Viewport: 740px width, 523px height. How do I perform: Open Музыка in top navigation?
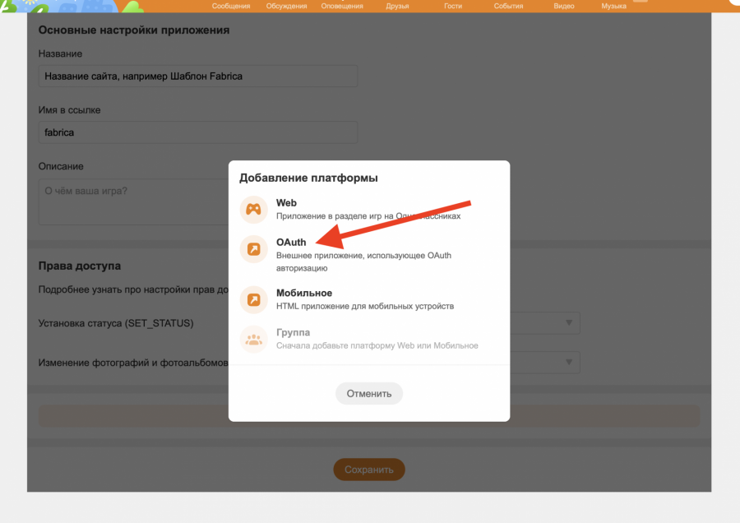(x=613, y=7)
